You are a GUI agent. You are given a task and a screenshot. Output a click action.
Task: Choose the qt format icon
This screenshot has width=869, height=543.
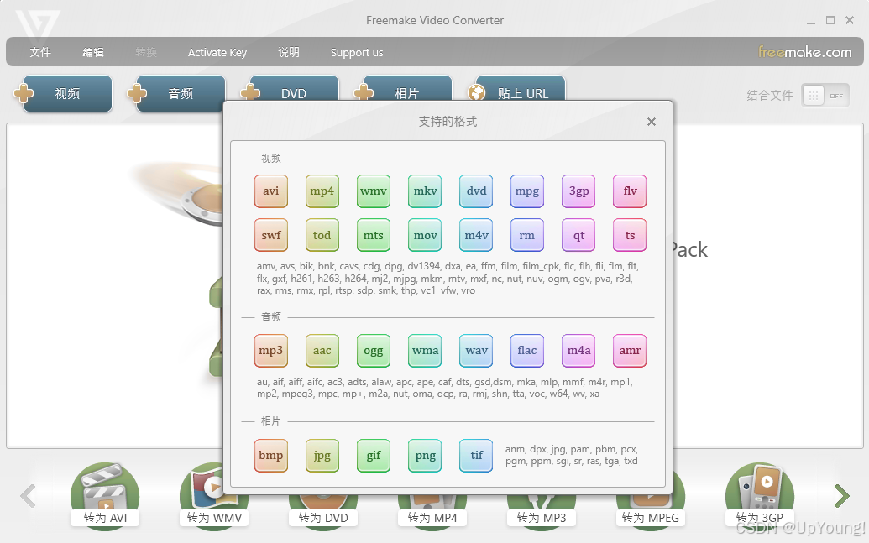(578, 235)
